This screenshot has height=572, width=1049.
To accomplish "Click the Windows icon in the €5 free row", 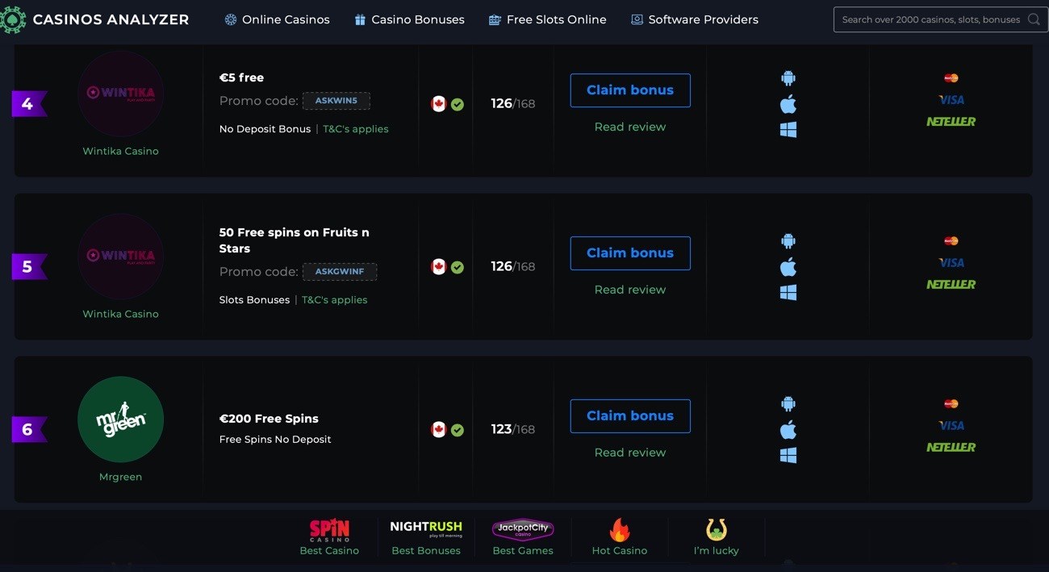I will [x=788, y=130].
